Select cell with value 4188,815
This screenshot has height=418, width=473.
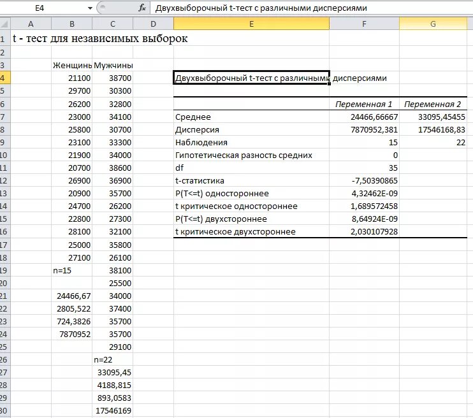point(113,385)
